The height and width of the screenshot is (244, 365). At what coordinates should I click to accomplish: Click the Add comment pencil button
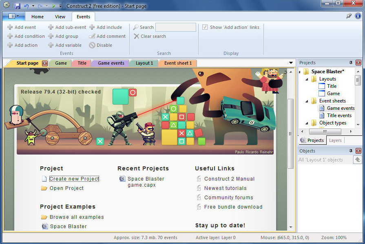[107, 36]
